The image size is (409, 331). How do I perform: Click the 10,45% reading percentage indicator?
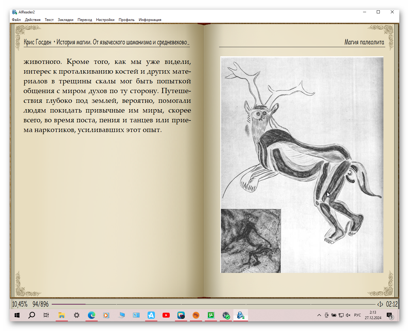[x=20, y=304]
